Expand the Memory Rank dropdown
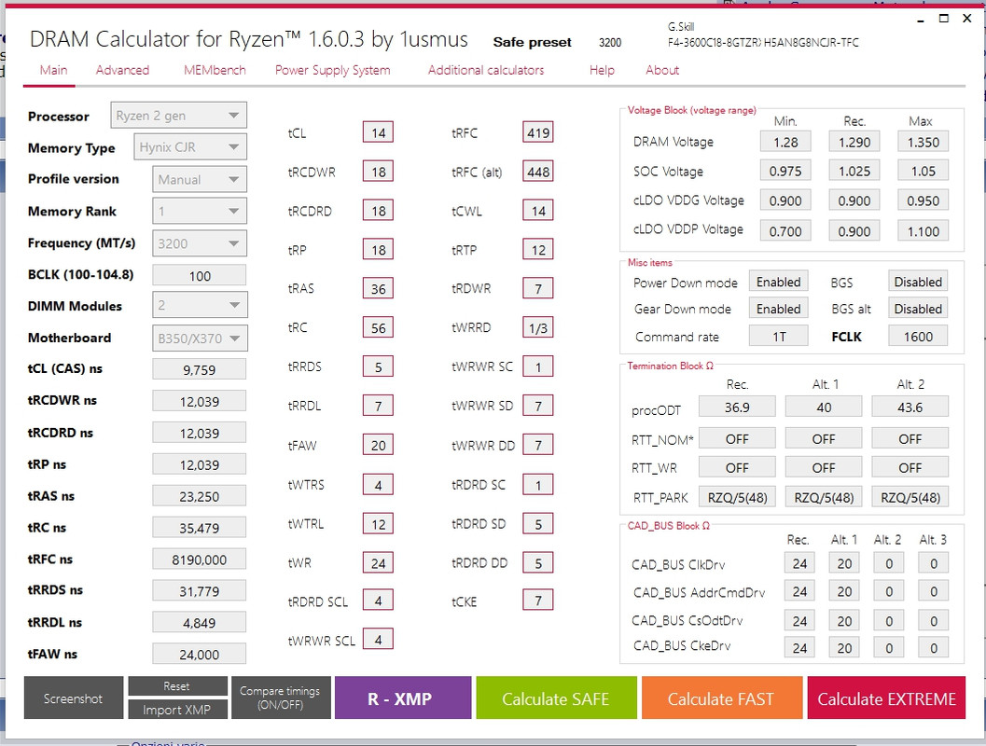This screenshot has width=986, height=746. [200, 211]
